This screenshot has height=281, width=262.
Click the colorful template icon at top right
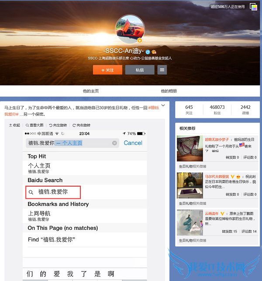[254, 7]
